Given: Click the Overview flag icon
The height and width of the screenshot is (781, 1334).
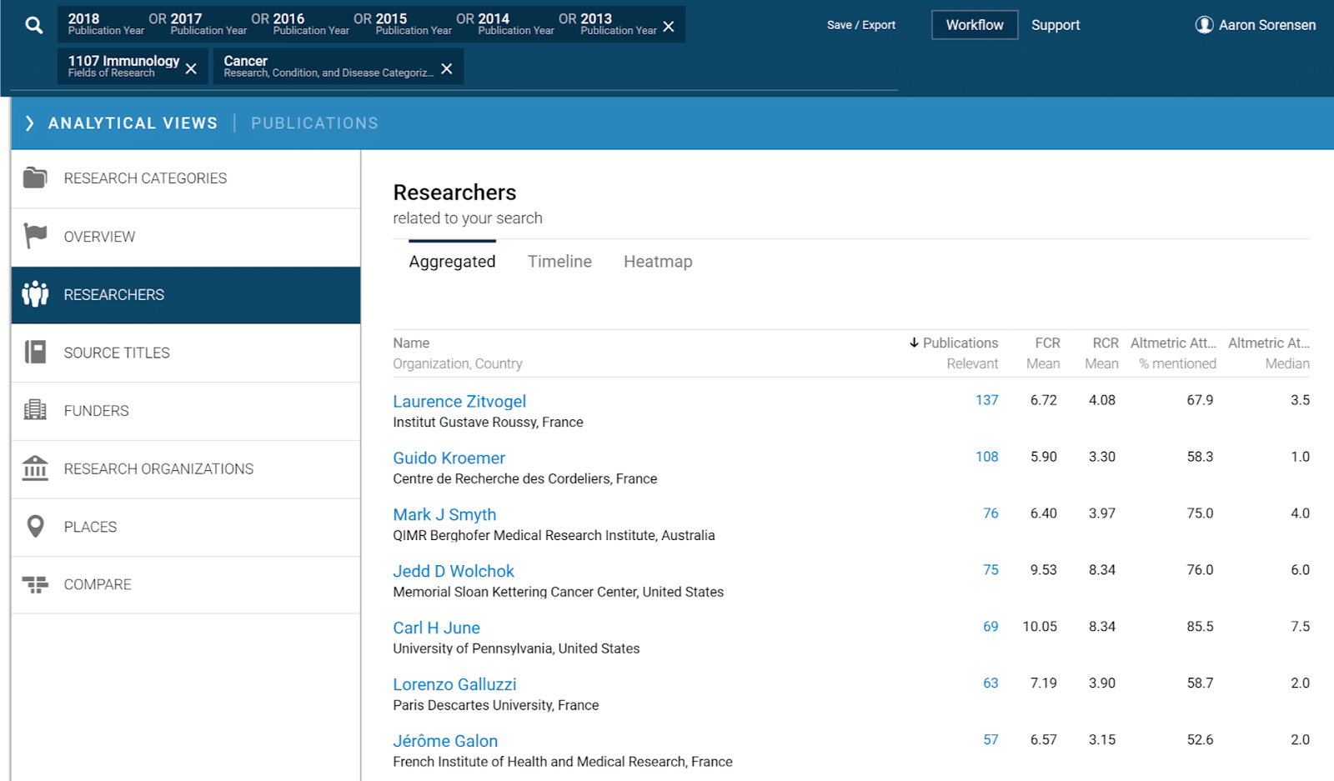Looking at the screenshot, I should click(35, 236).
